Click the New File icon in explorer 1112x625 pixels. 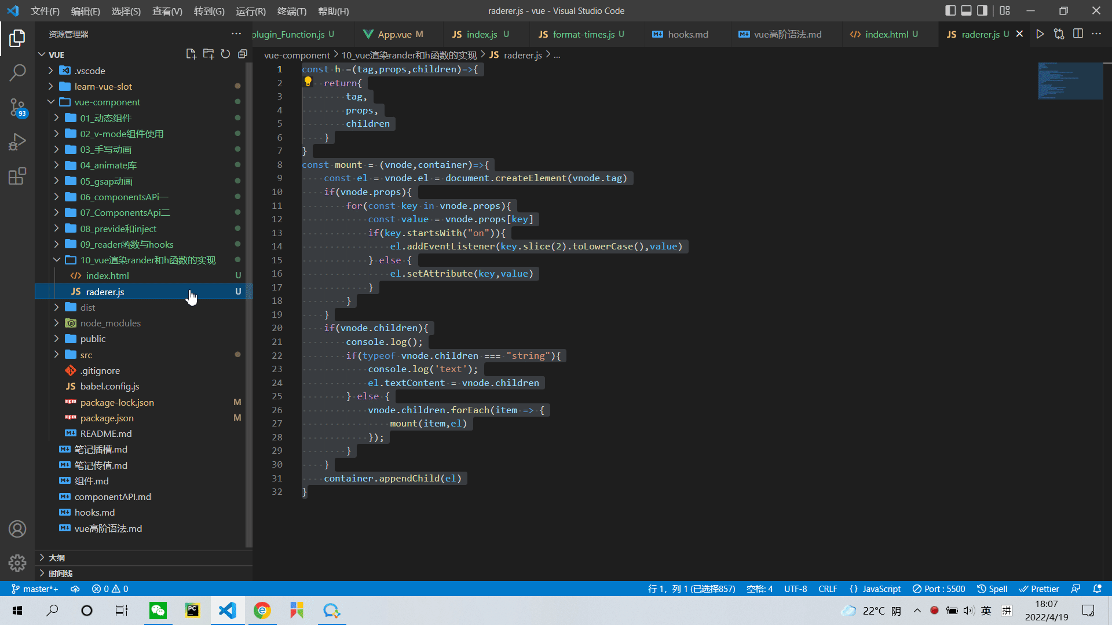click(191, 54)
